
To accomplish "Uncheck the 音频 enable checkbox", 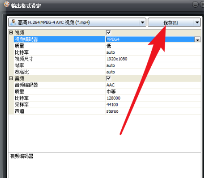I will (x=109, y=78).
